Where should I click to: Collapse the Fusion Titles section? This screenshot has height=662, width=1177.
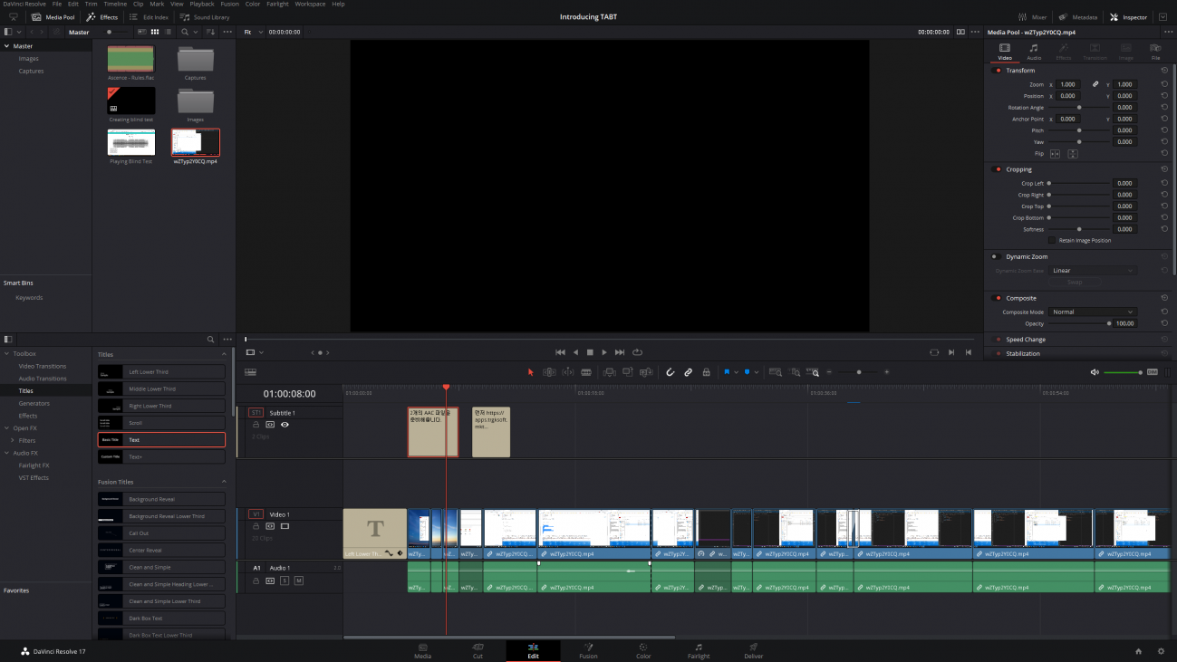click(224, 482)
